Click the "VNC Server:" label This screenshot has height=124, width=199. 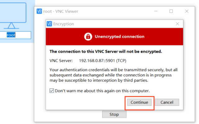click(x=61, y=60)
